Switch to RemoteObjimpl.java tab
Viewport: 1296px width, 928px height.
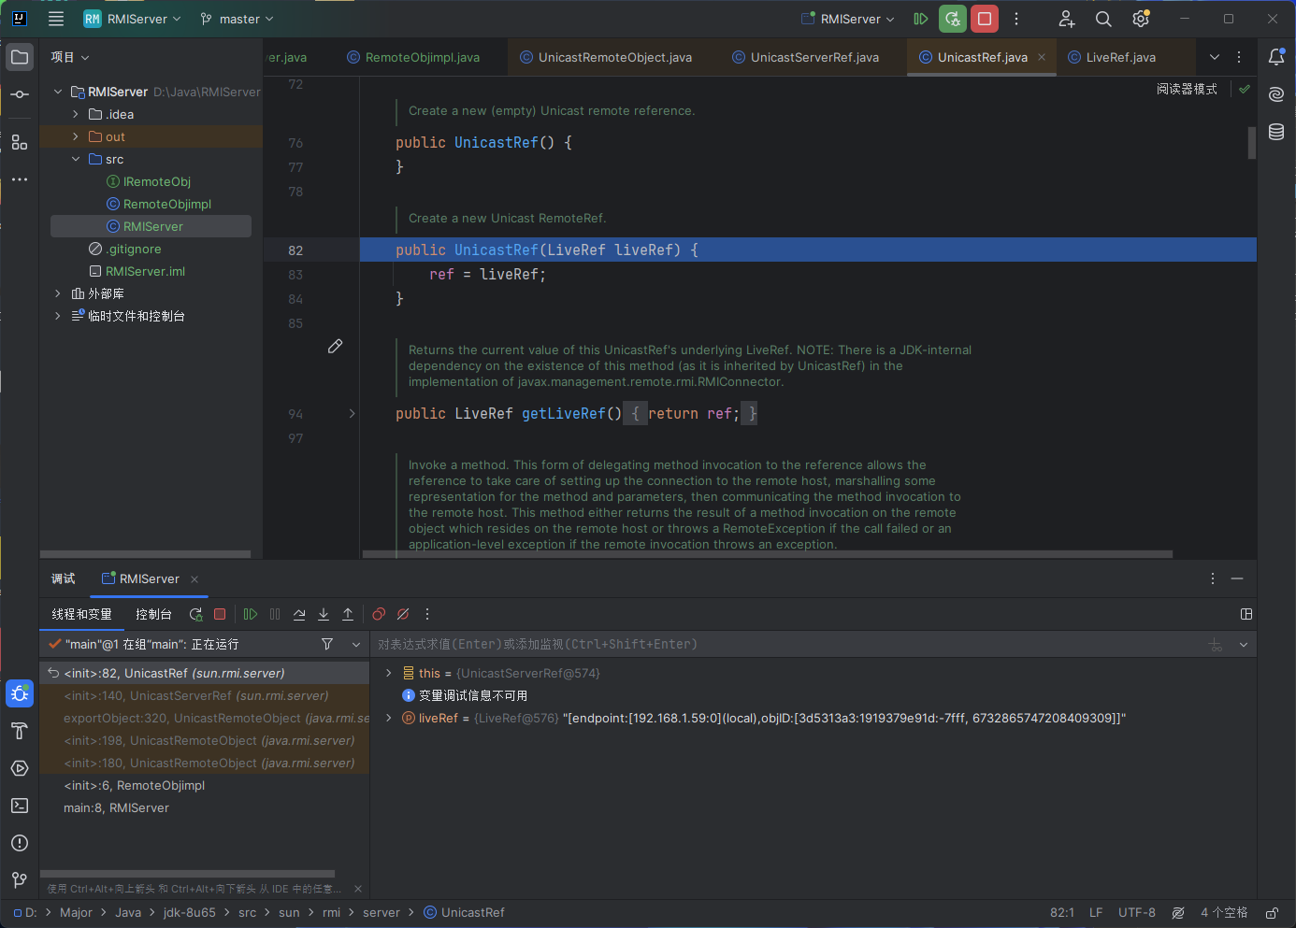point(412,57)
